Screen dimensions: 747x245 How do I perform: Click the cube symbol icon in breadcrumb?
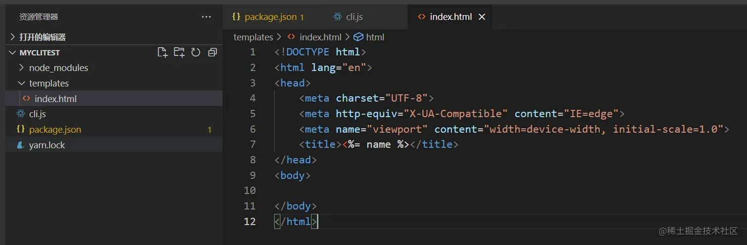359,37
